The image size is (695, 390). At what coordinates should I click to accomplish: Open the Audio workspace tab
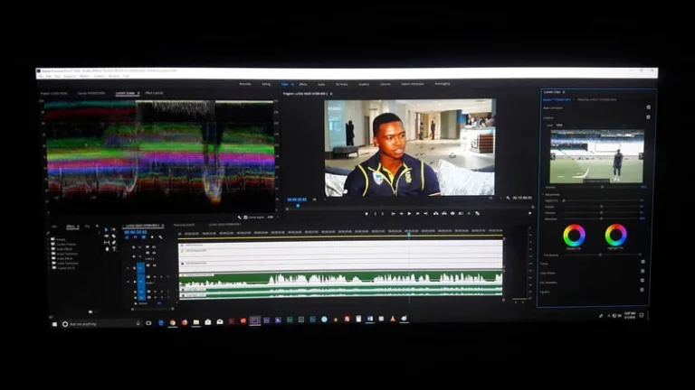click(x=321, y=84)
